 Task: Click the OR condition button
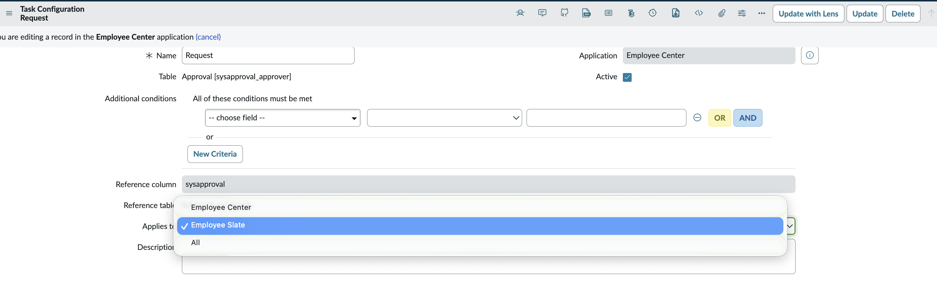pyautogui.click(x=719, y=118)
